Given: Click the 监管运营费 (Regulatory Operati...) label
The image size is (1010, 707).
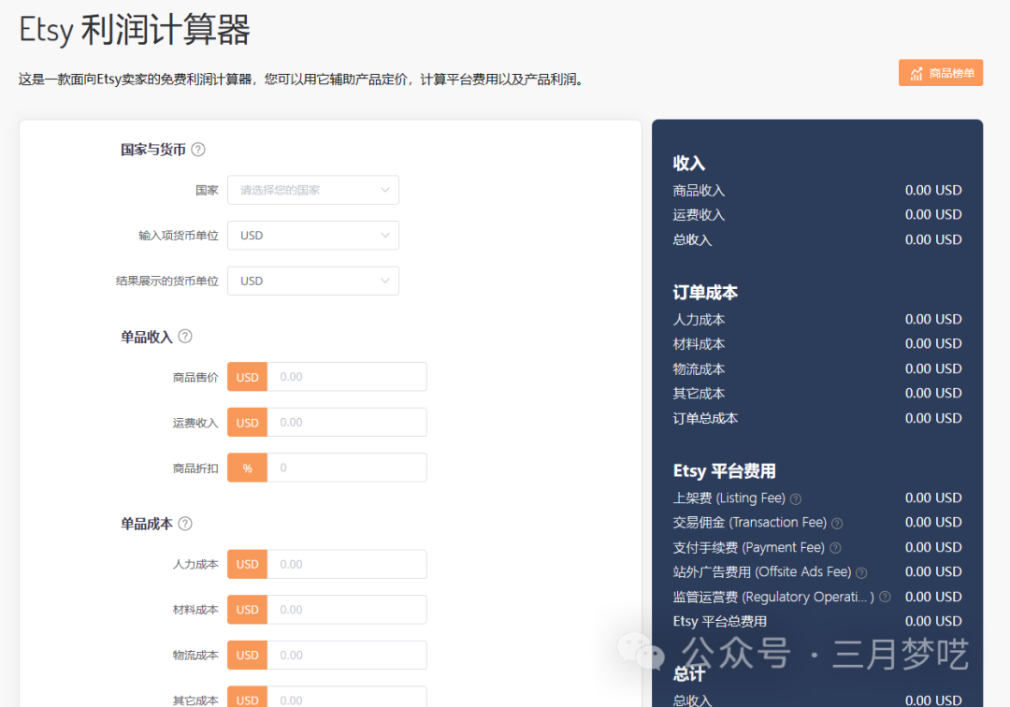Looking at the screenshot, I should tap(773, 597).
